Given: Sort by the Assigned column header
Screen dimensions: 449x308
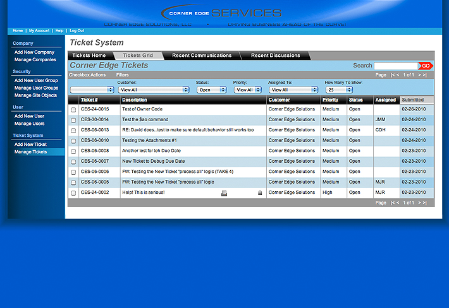Looking at the screenshot, I should click(385, 100).
